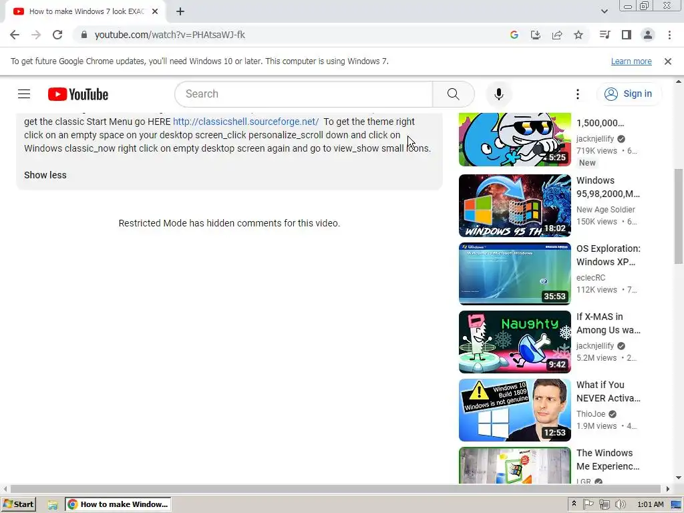The width and height of the screenshot is (684, 513).
Task: Click the 'Windows 95,98,2000,M...' video title
Action: click(608, 187)
